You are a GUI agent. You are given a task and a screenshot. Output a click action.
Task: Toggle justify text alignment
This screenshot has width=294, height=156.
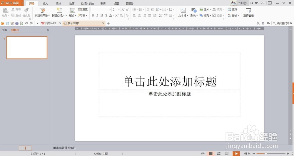[149, 16]
